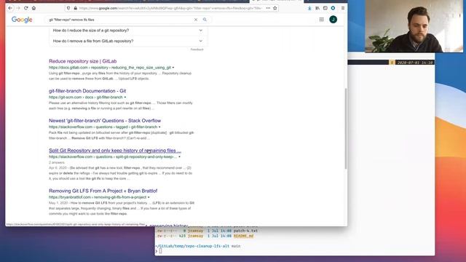The image size is (466, 262).
Task: Open the Firefox downloads arrow icon
Action: tap(309, 8)
